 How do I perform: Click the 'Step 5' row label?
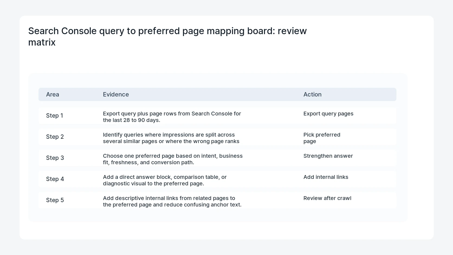click(x=55, y=200)
